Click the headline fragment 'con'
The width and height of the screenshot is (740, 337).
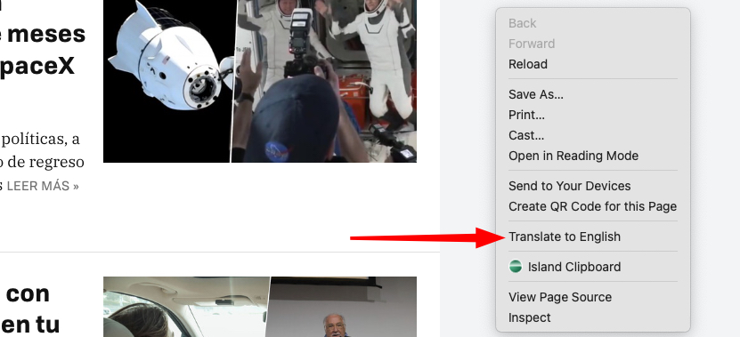tap(28, 293)
